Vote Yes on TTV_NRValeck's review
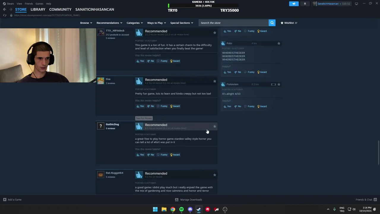380x214 pixels. (x=140, y=61)
